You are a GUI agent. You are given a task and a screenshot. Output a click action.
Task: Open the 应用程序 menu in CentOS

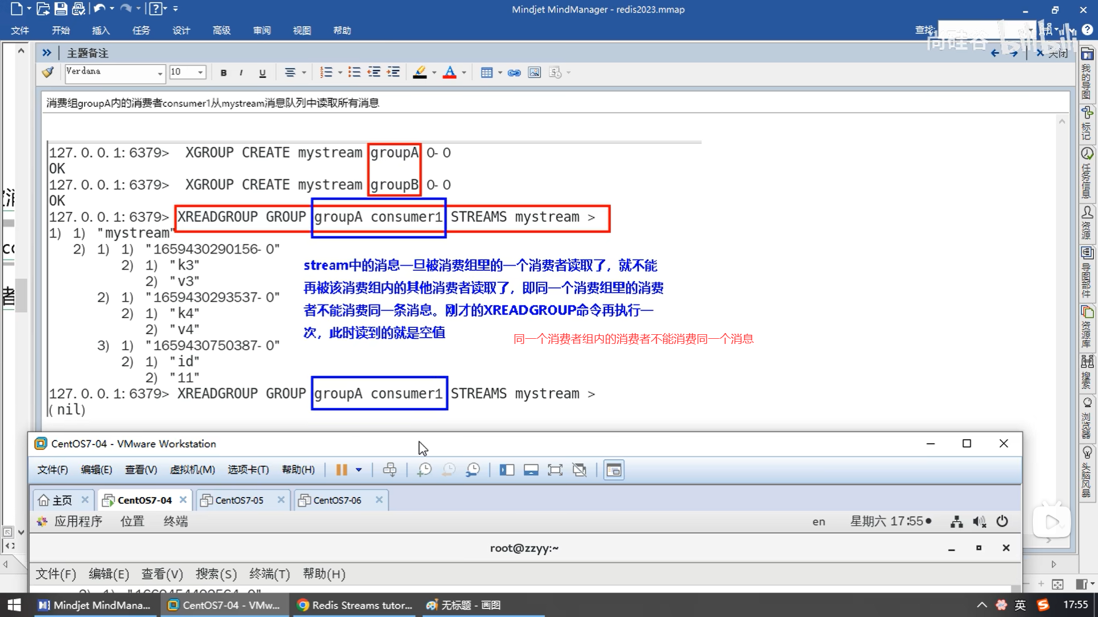tap(78, 521)
